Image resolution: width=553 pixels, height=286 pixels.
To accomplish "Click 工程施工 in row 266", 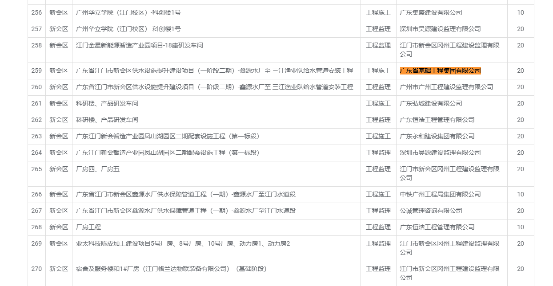I will 378,194.
